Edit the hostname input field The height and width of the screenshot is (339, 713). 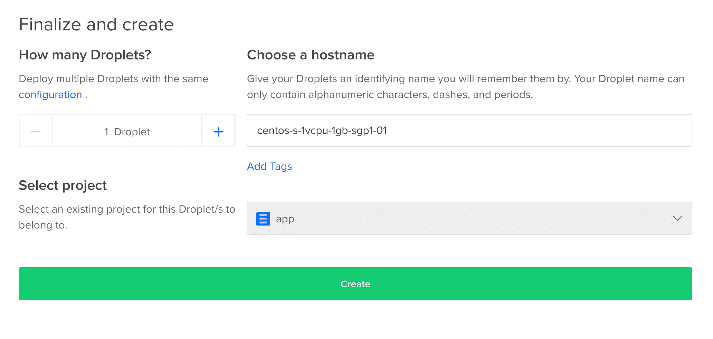(x=469, y=130)
